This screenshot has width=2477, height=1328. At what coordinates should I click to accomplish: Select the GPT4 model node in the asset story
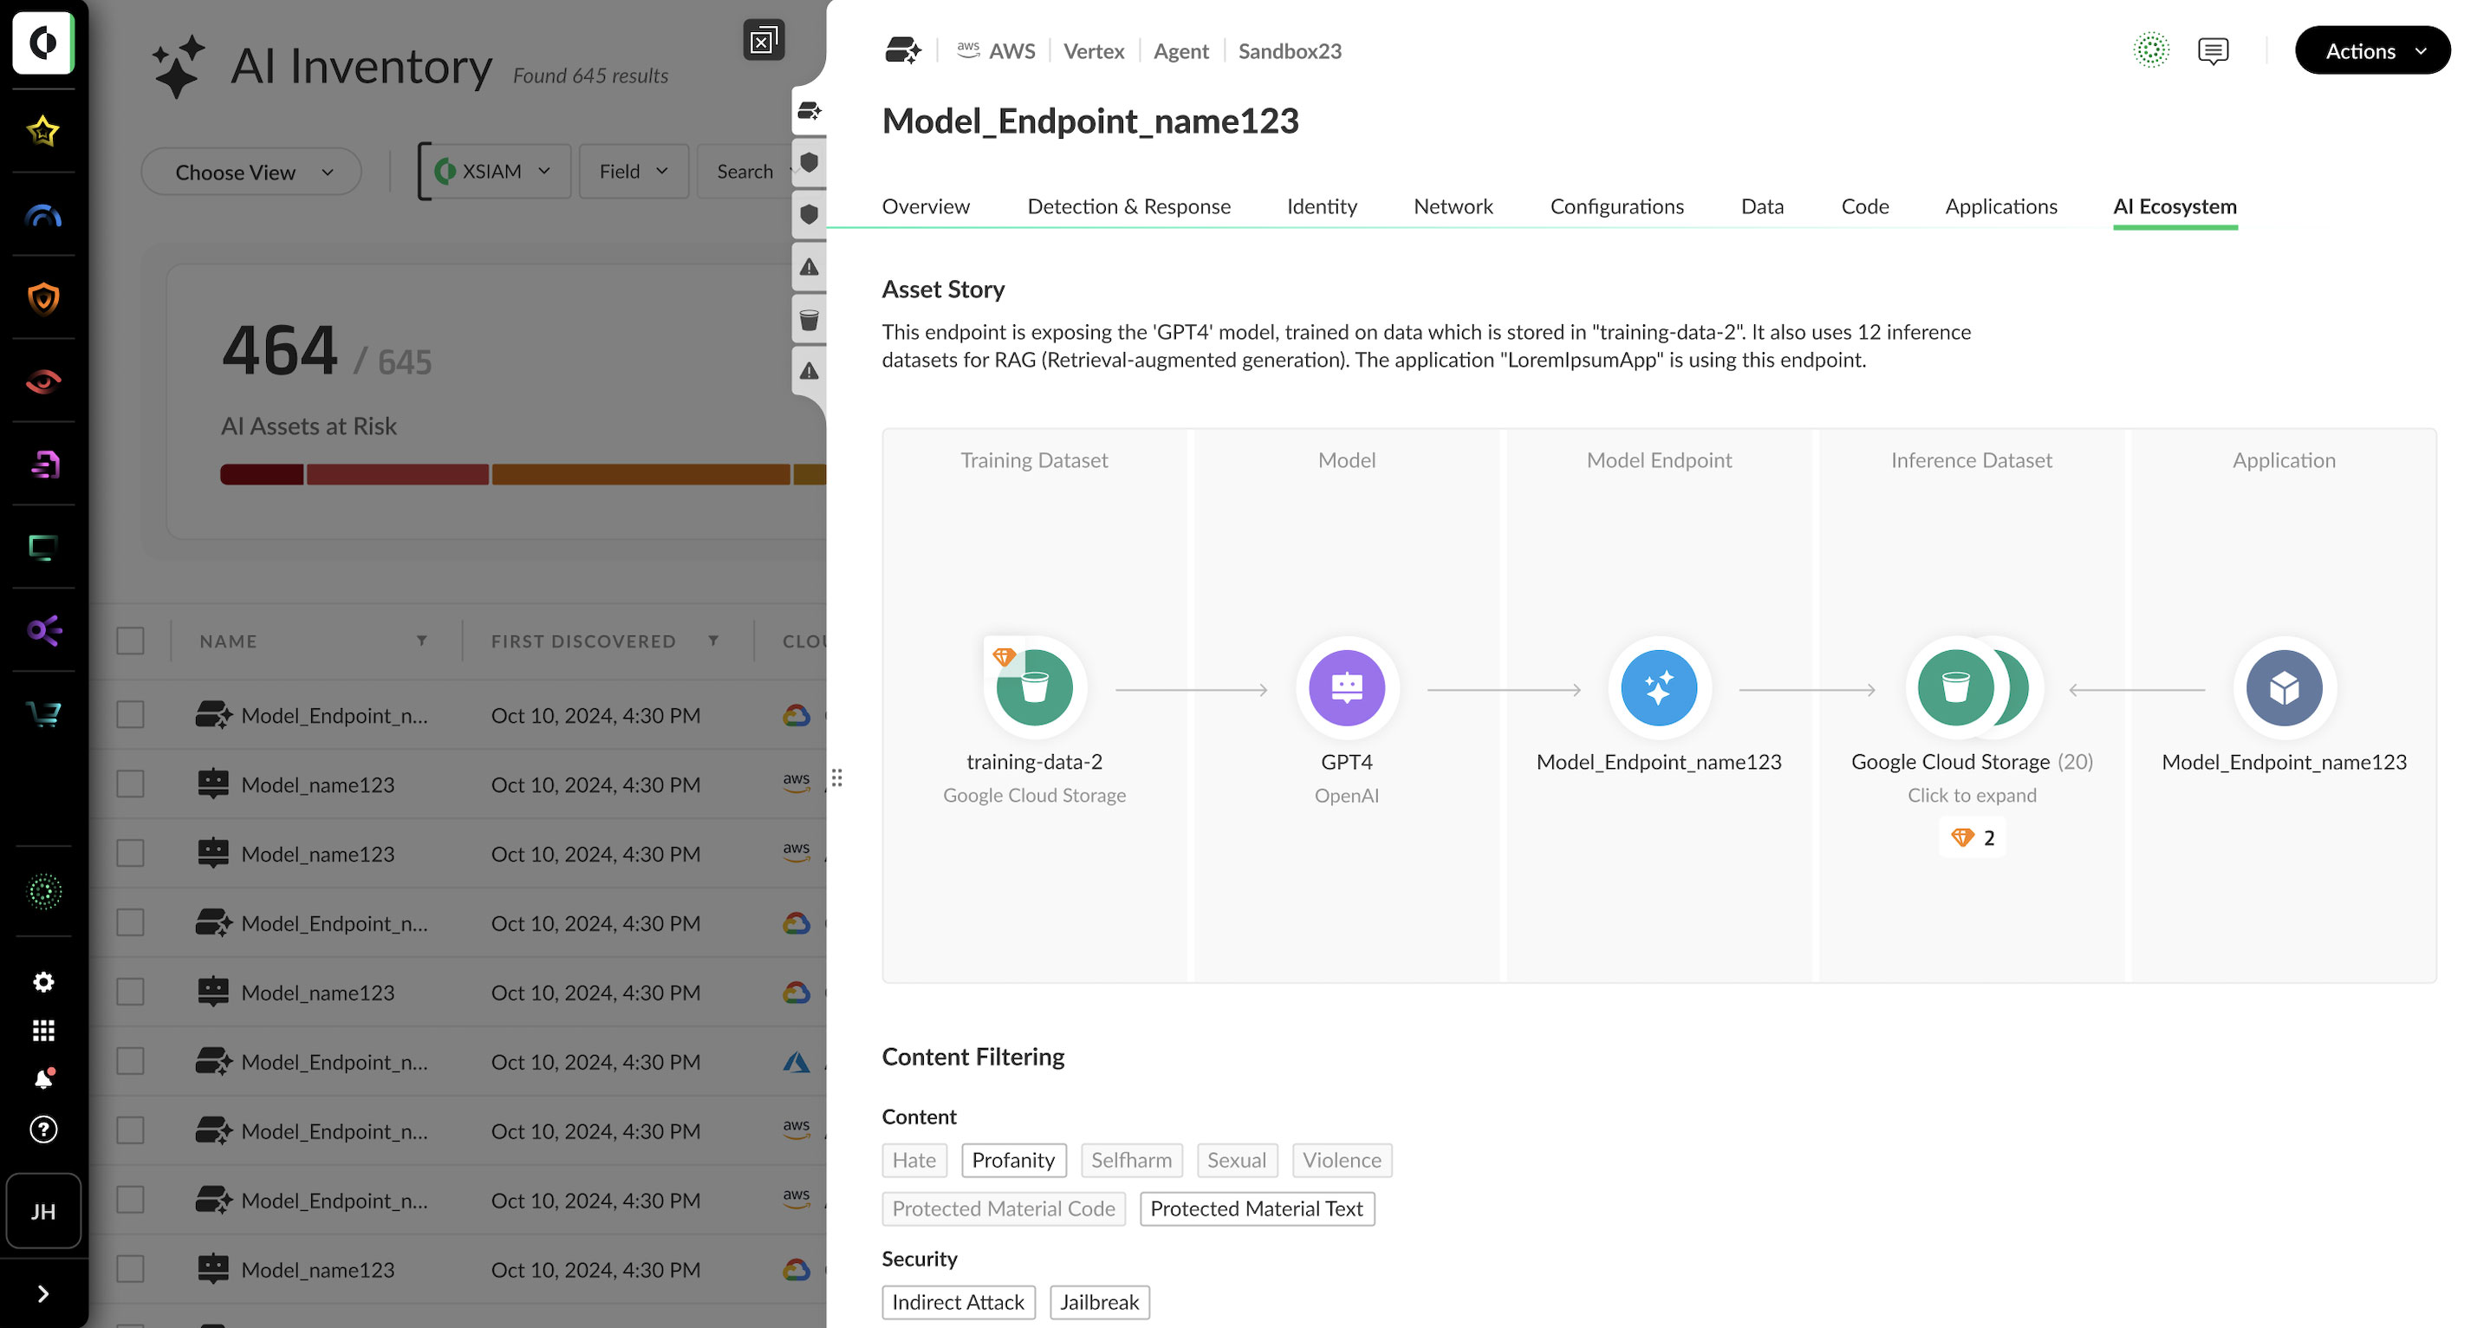pyautogui.click(x=1346, y=687)
